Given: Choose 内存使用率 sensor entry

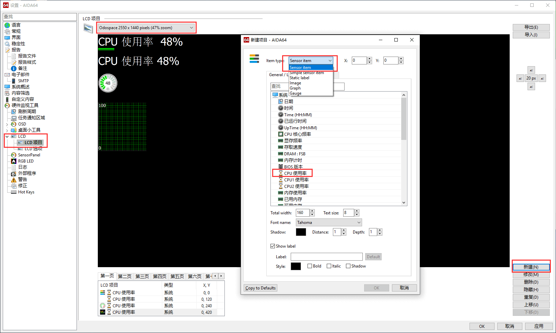Looking at the screenshot, I should pyautogui.click(x=295, y=193).
